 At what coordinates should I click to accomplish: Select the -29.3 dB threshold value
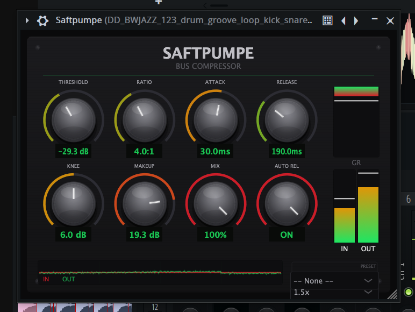(x=73, y=151)
